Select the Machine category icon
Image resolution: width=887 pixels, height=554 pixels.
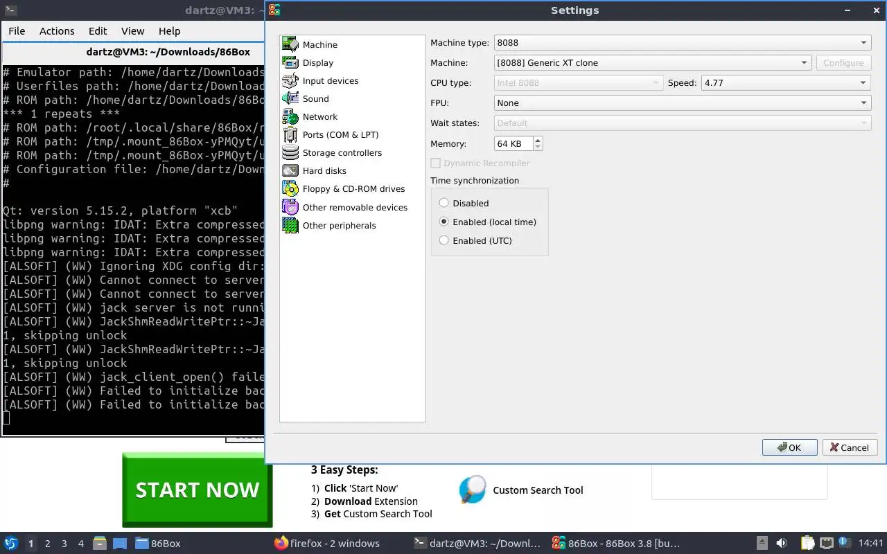pyautogui.click(x=290, y=44)
